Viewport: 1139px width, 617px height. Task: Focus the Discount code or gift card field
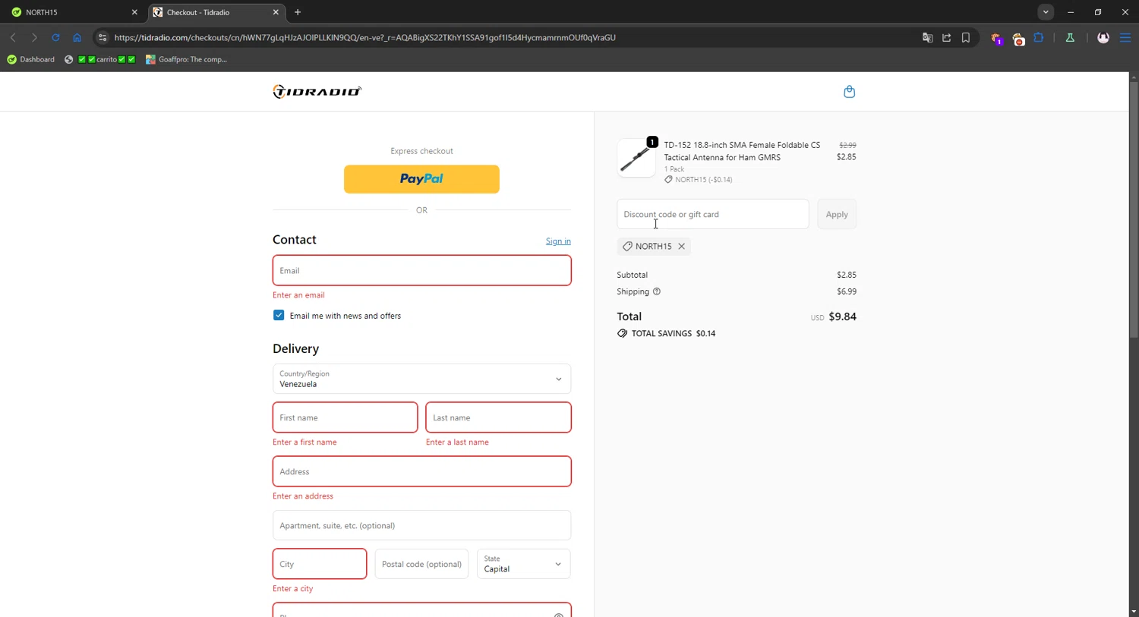coord(712,214)
